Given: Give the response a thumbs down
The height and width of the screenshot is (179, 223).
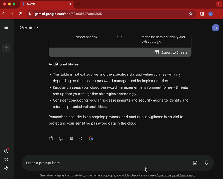Looking at the screenshot, I should [x=61, y=138].
